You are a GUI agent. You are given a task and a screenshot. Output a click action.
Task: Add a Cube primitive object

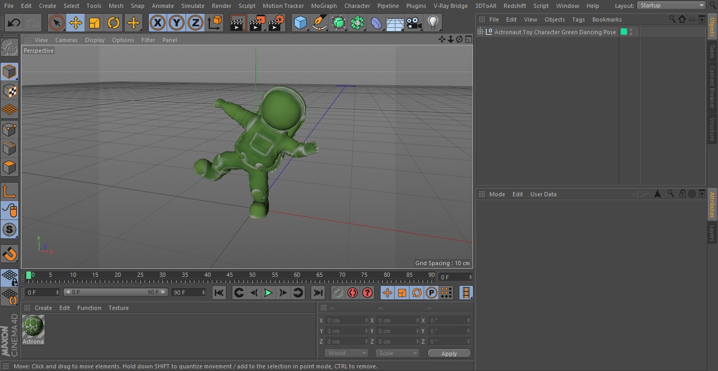coord(300,23)
